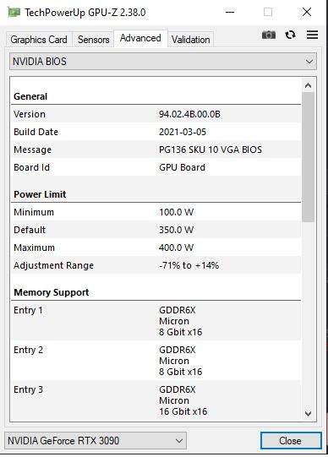Click the scroll up arrow of the list

click(309, 85)
